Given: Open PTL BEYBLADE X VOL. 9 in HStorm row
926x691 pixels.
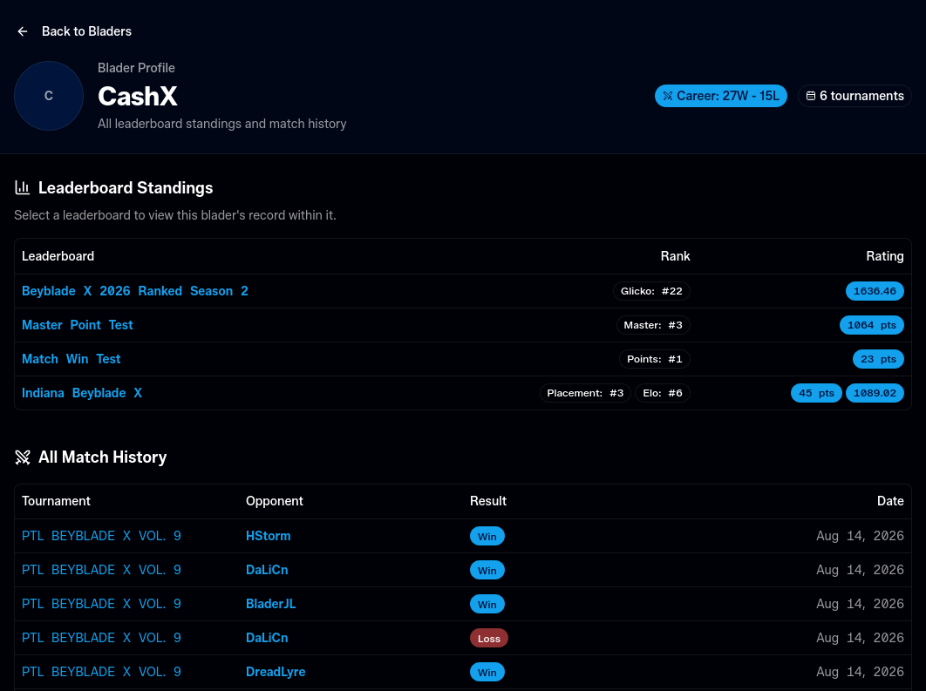Looking at the screenshot, I should 101,536.
